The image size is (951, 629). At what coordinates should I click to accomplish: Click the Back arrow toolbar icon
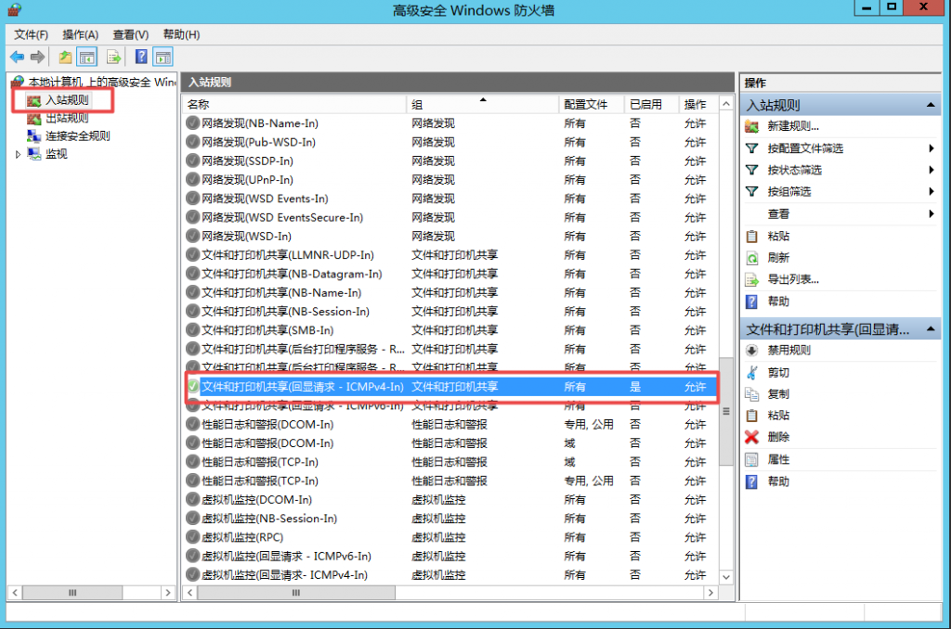point(17,57)
